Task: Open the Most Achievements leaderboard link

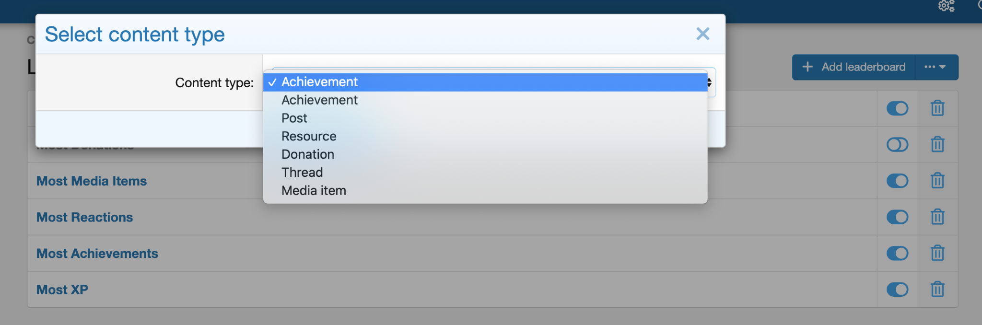Action: (97, 254)
